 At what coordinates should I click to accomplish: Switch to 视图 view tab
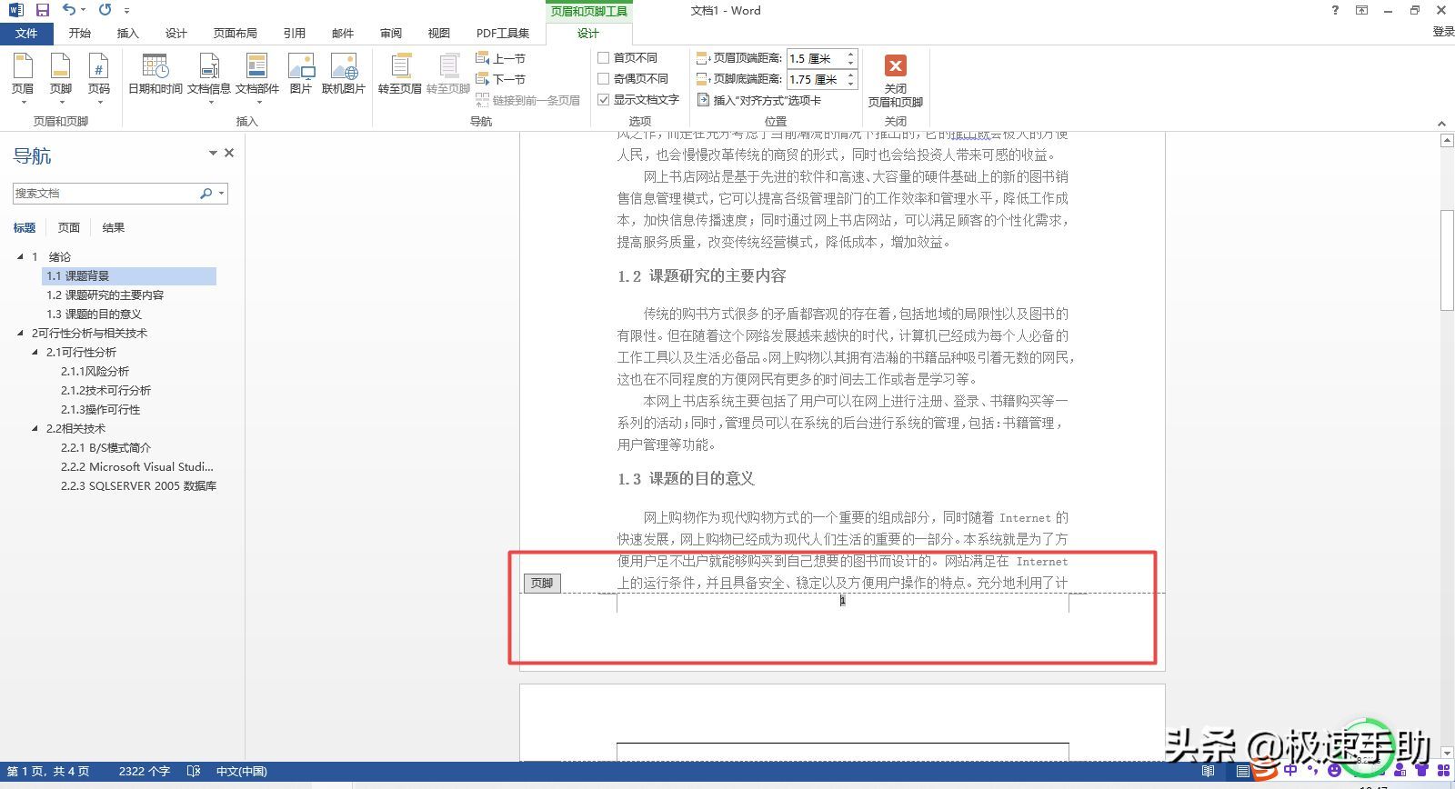439,33
